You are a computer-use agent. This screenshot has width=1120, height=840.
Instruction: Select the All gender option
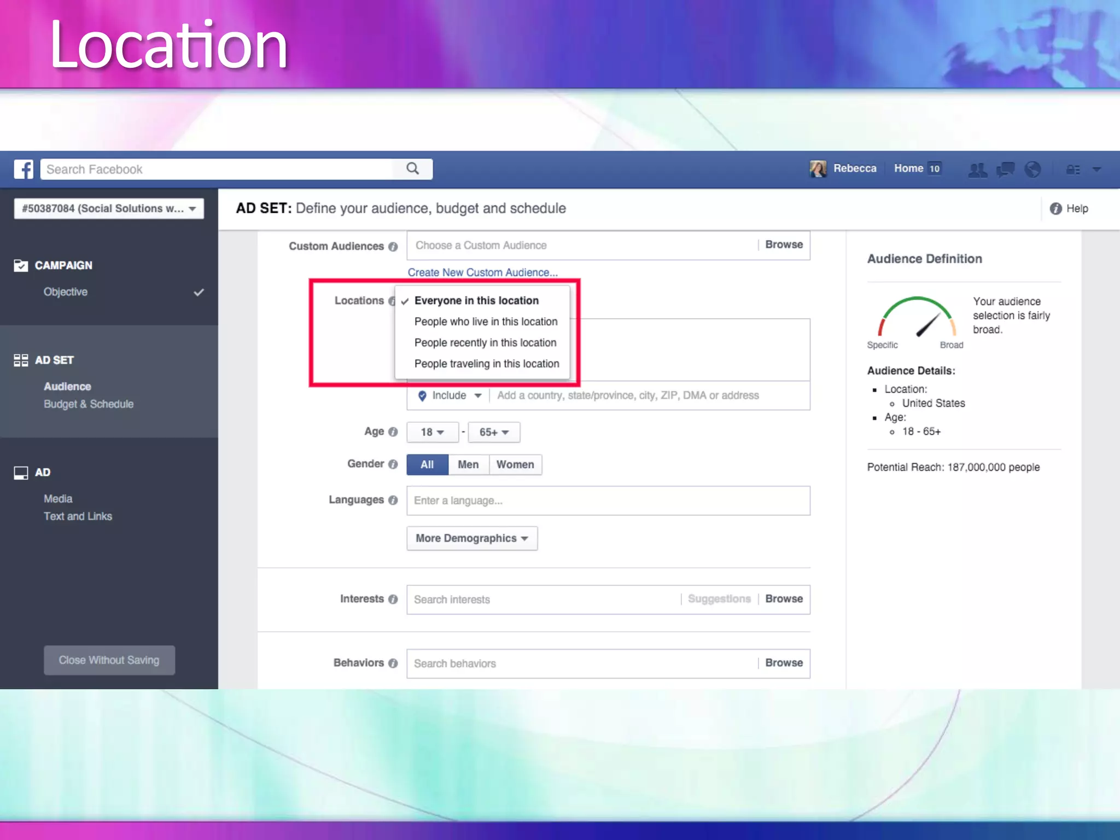(x=427, y=464)
